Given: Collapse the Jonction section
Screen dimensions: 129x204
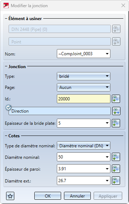Looking at the screenshot, I should (6, 66).
